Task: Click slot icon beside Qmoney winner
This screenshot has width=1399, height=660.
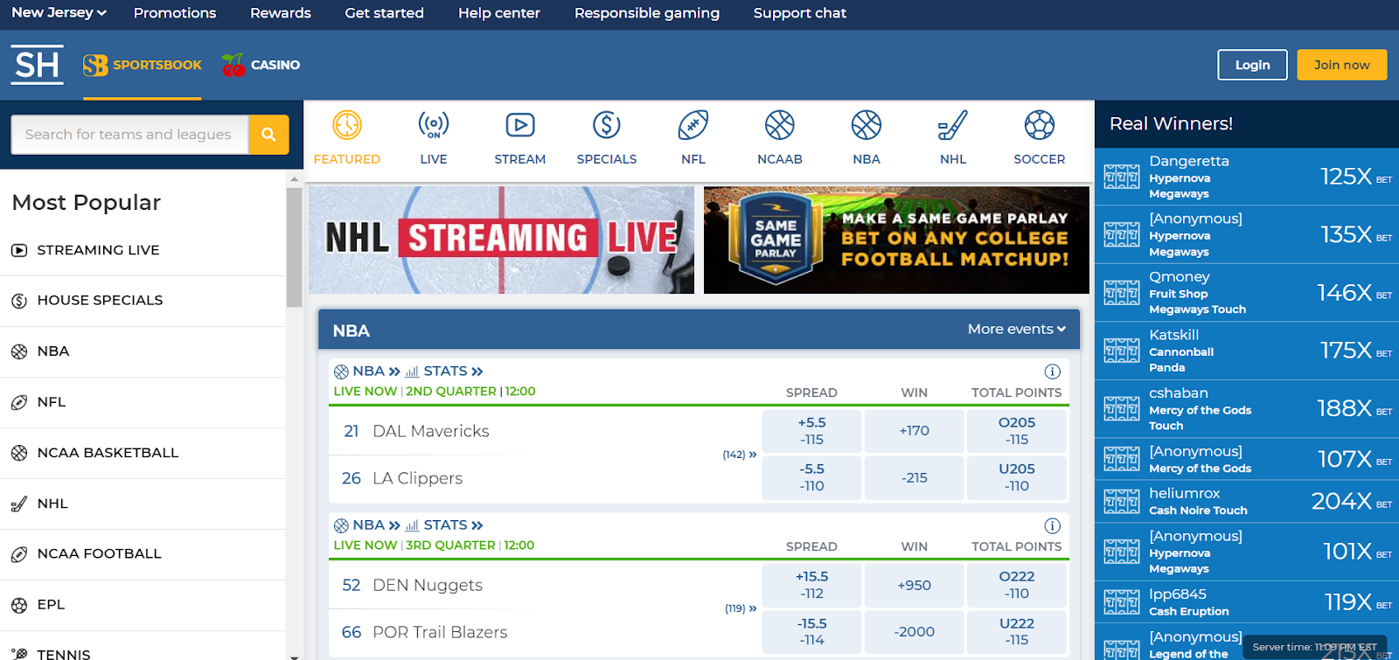Action: [1121, 293]
